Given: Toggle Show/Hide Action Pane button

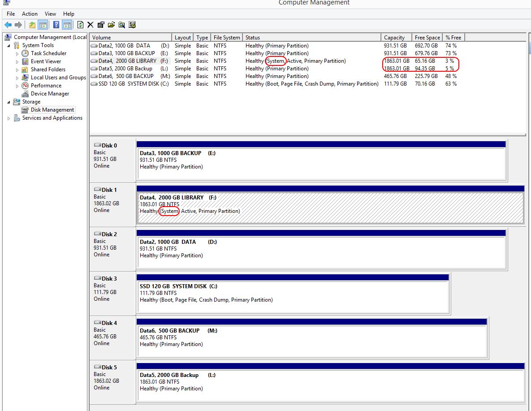Looking at the screenshot, I should pos(67,25).
